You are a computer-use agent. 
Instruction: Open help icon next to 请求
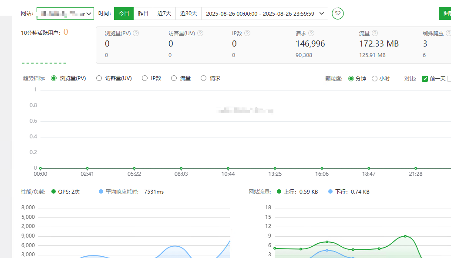[x=311, y=34]
